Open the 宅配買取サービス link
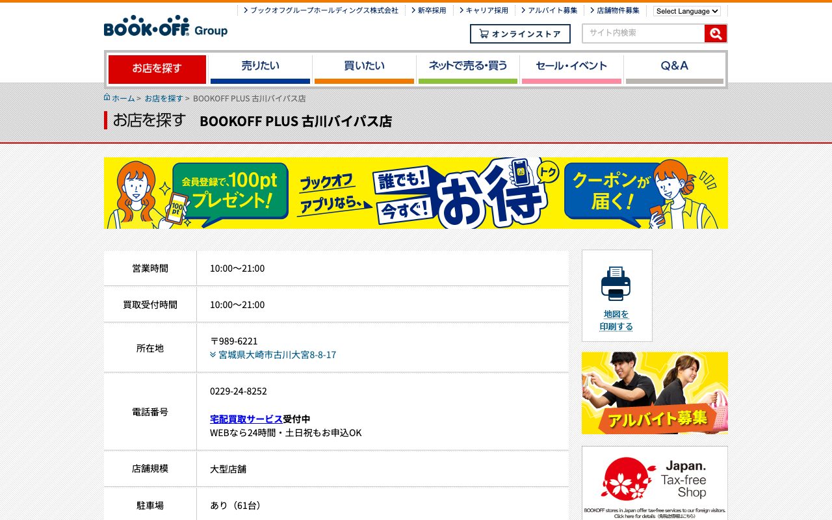This screenshot has height=520, width=832. (x=246, y=419)
